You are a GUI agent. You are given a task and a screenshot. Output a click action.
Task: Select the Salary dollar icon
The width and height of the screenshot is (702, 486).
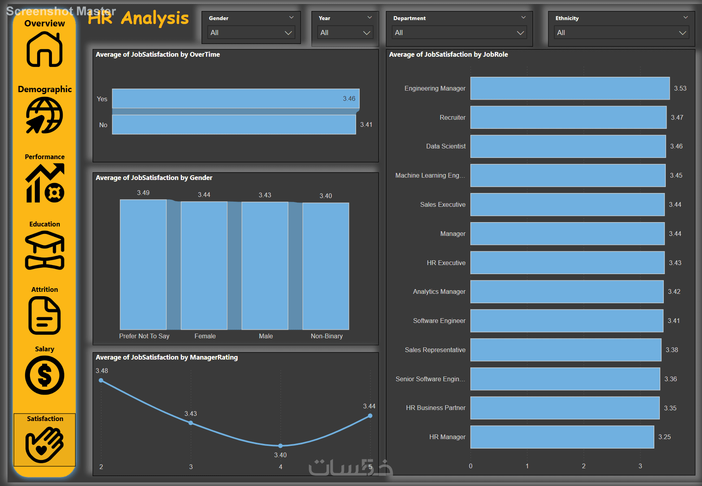45,375
